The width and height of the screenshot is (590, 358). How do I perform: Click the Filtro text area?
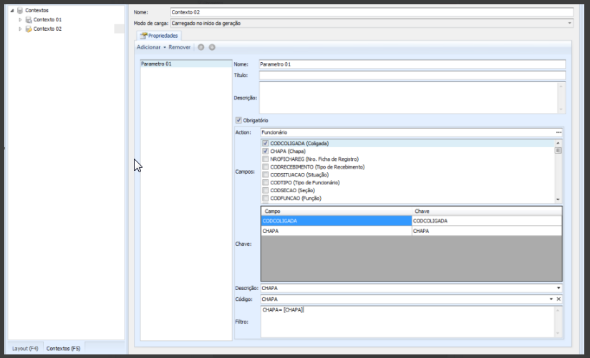(x=408, y=322)
